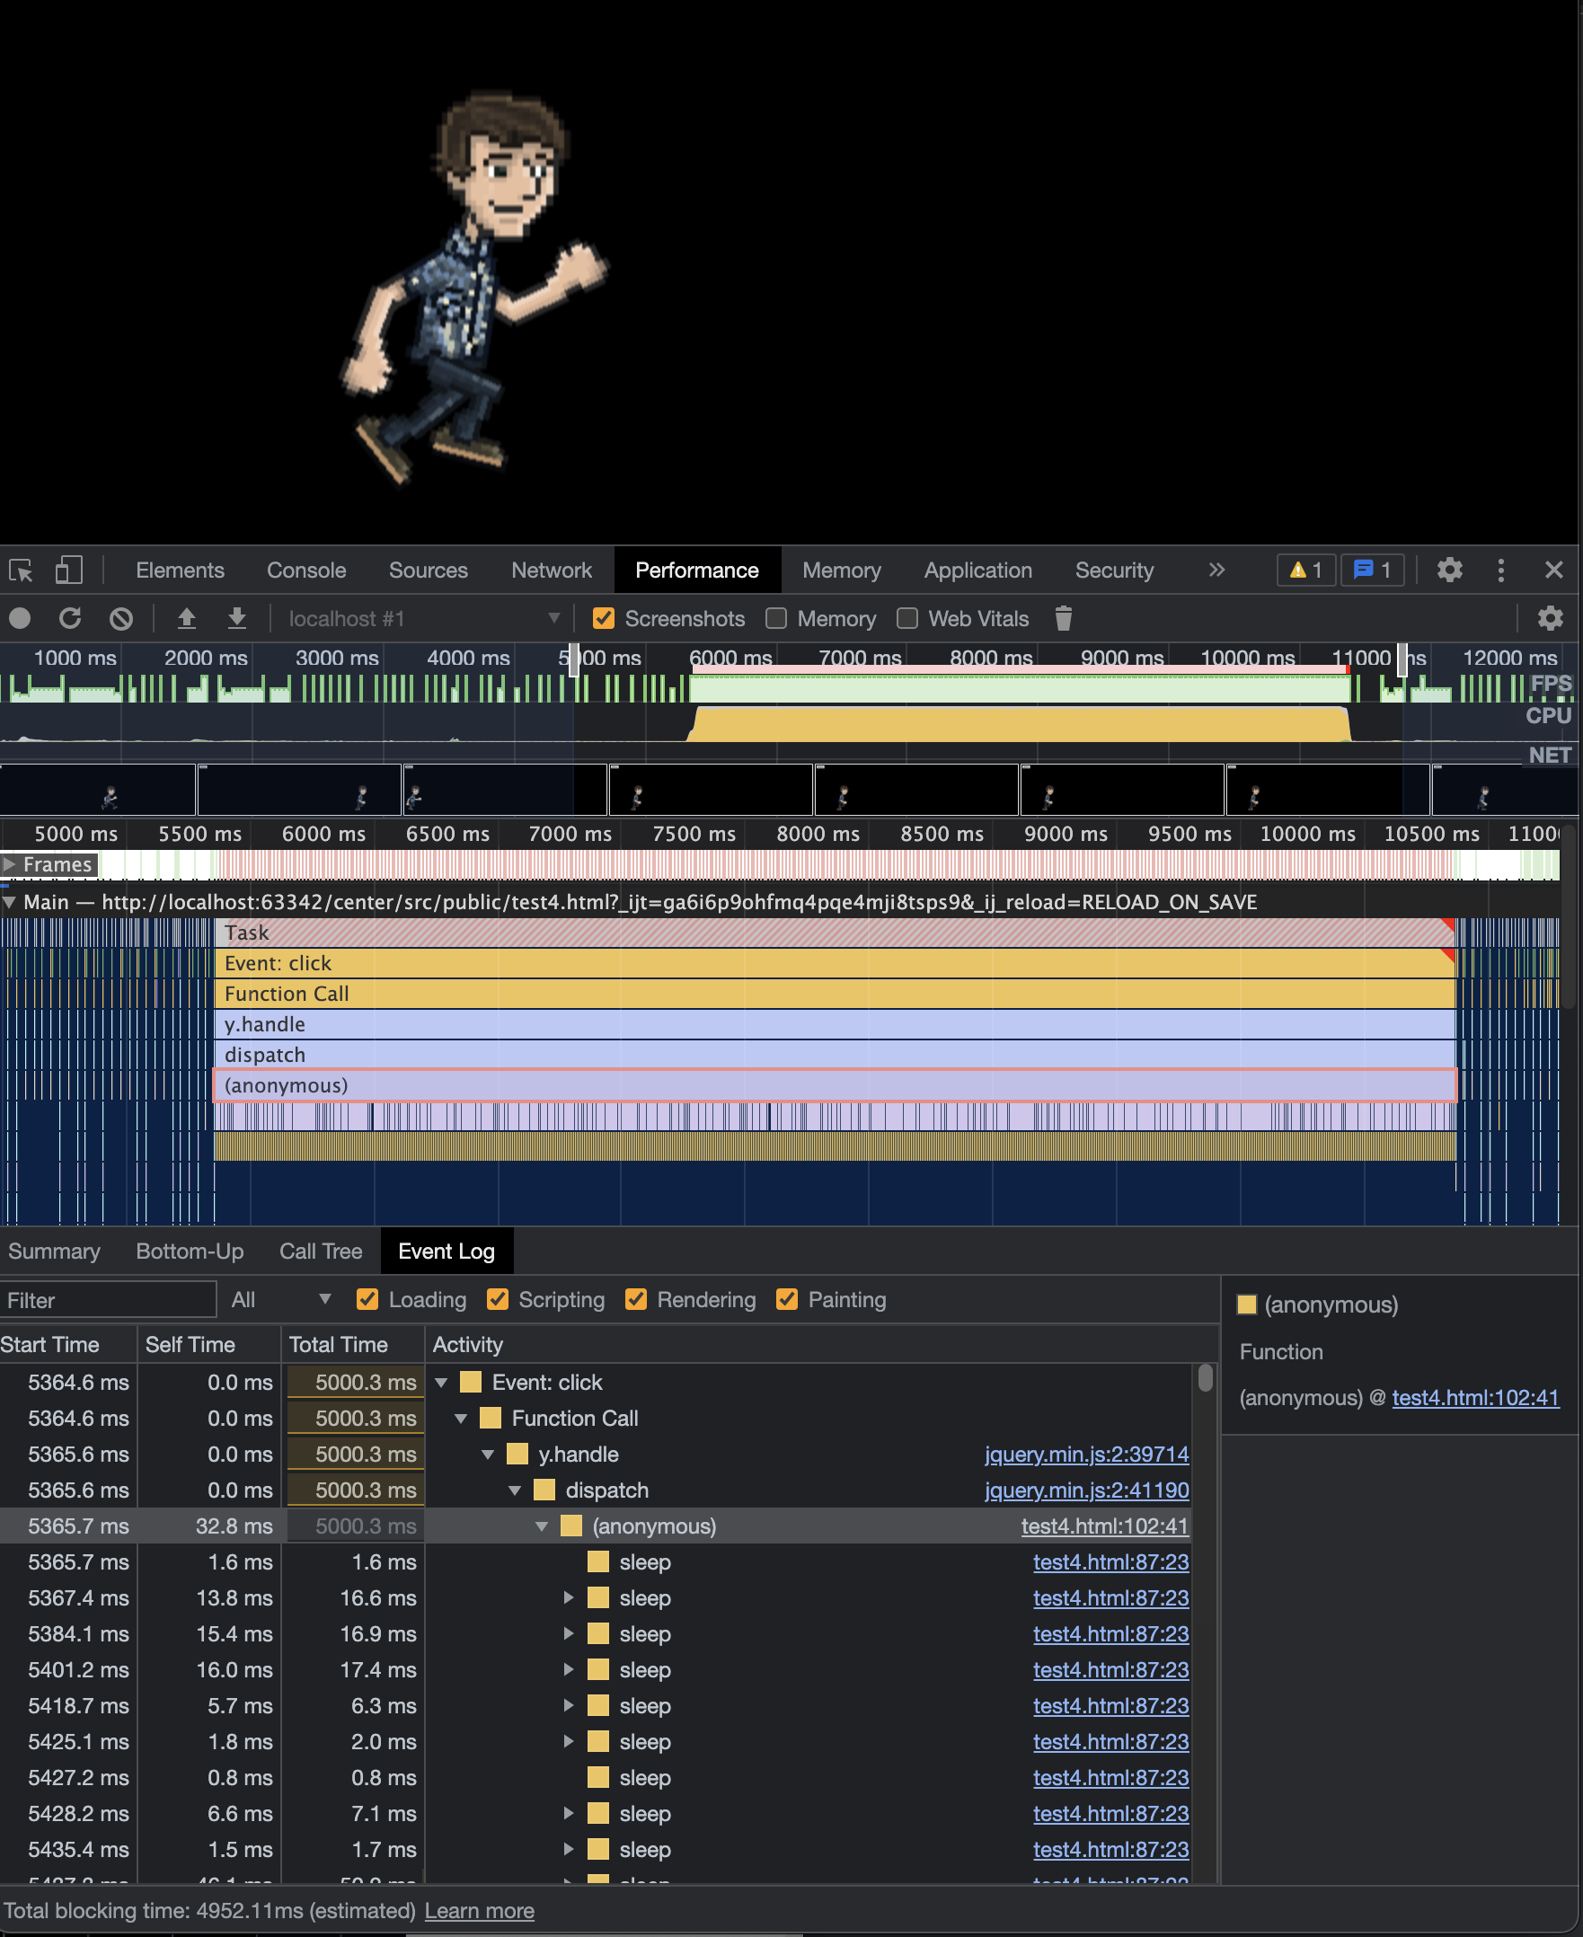
Task: Select the Task bar in flame chart
Action: [x=836, y=932]
